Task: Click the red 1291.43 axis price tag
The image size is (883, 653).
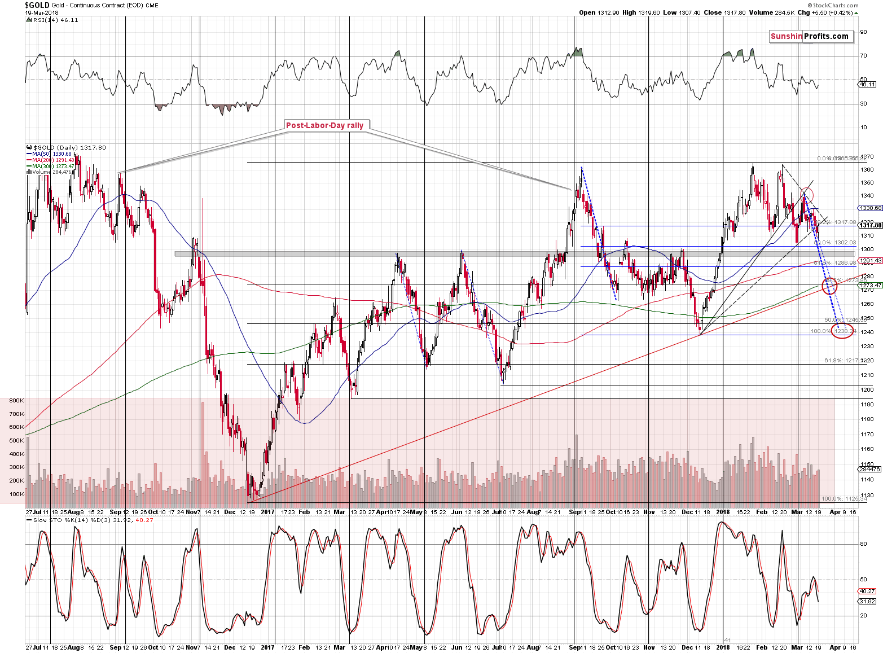Action: coord(869,261)
